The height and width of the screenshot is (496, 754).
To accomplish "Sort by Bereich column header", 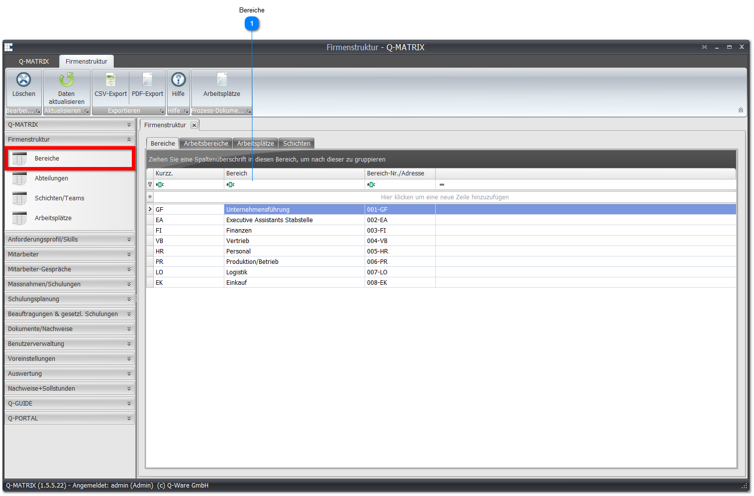I will click(294, 173).
